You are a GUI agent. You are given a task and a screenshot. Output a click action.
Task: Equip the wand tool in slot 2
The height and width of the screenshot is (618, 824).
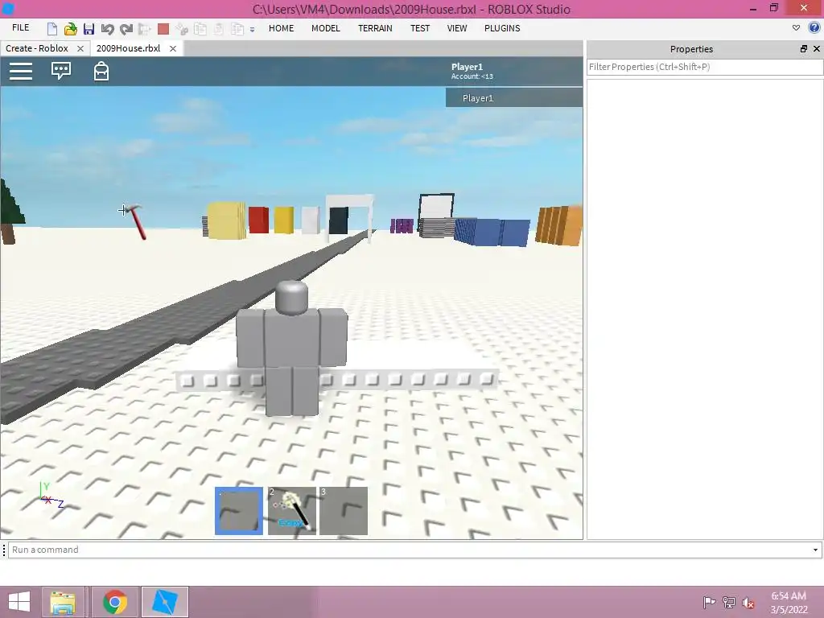pos(291,511)
